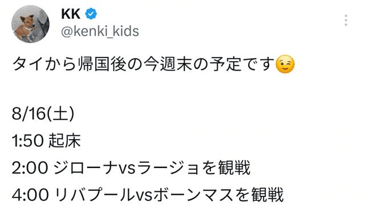Image resolution: width=365 pixels, height=205 pixels.
Task: Click the 2:00 time text
Action: click(30, 167)
